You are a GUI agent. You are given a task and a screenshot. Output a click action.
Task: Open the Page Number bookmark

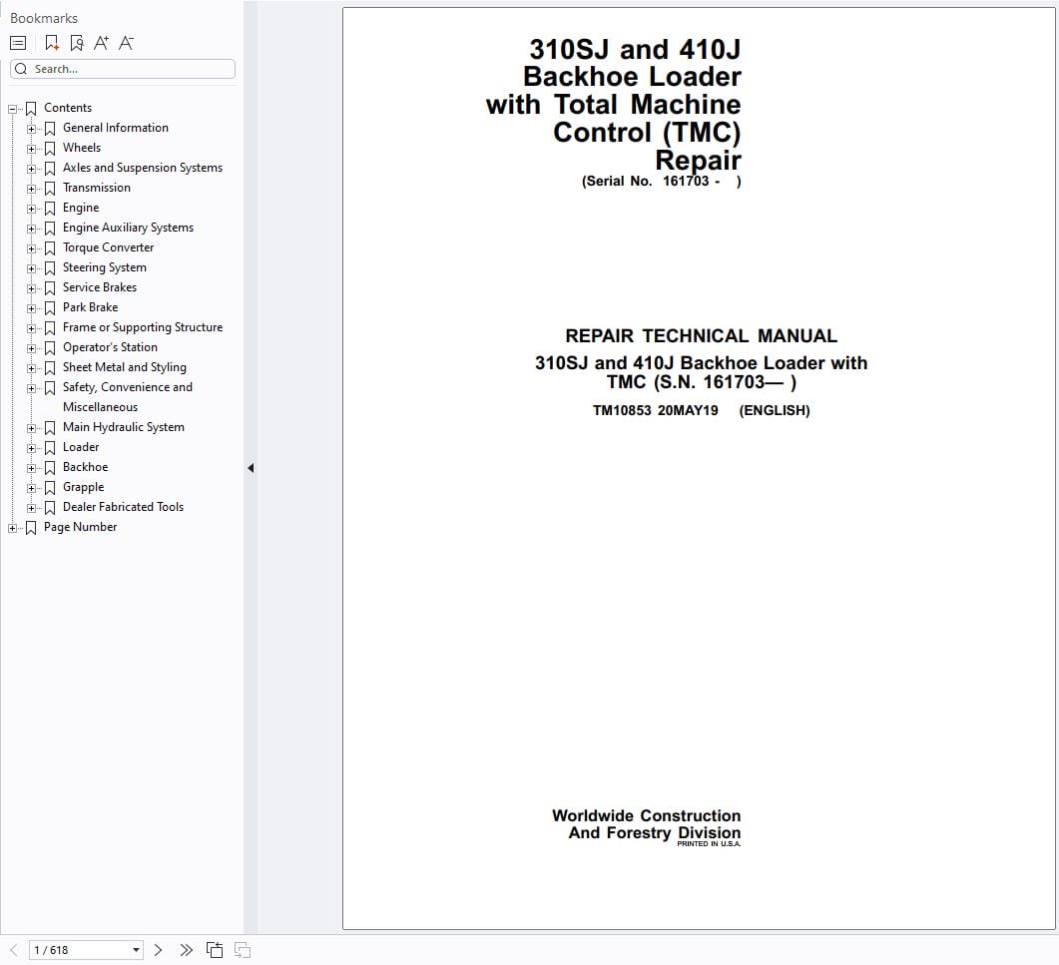point(81,527)
